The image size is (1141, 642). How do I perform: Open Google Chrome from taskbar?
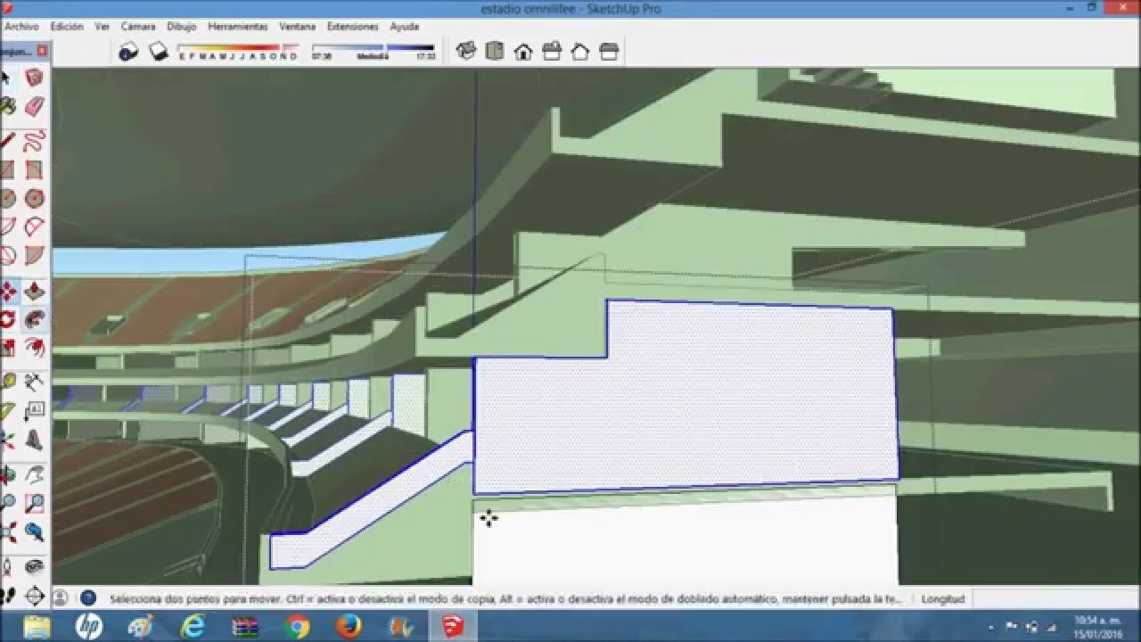(x=298, y=627)
